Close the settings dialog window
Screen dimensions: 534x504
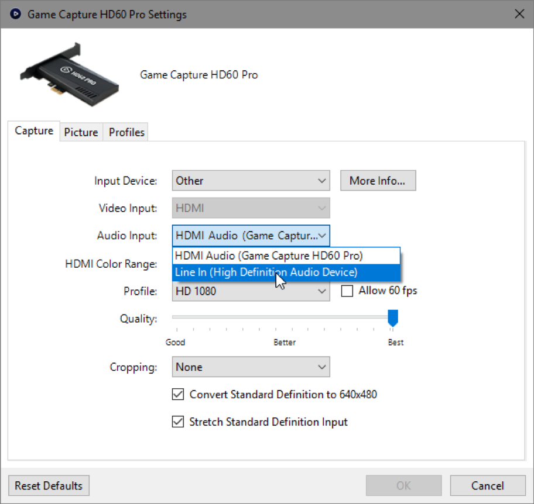click(x=519, y=14)
